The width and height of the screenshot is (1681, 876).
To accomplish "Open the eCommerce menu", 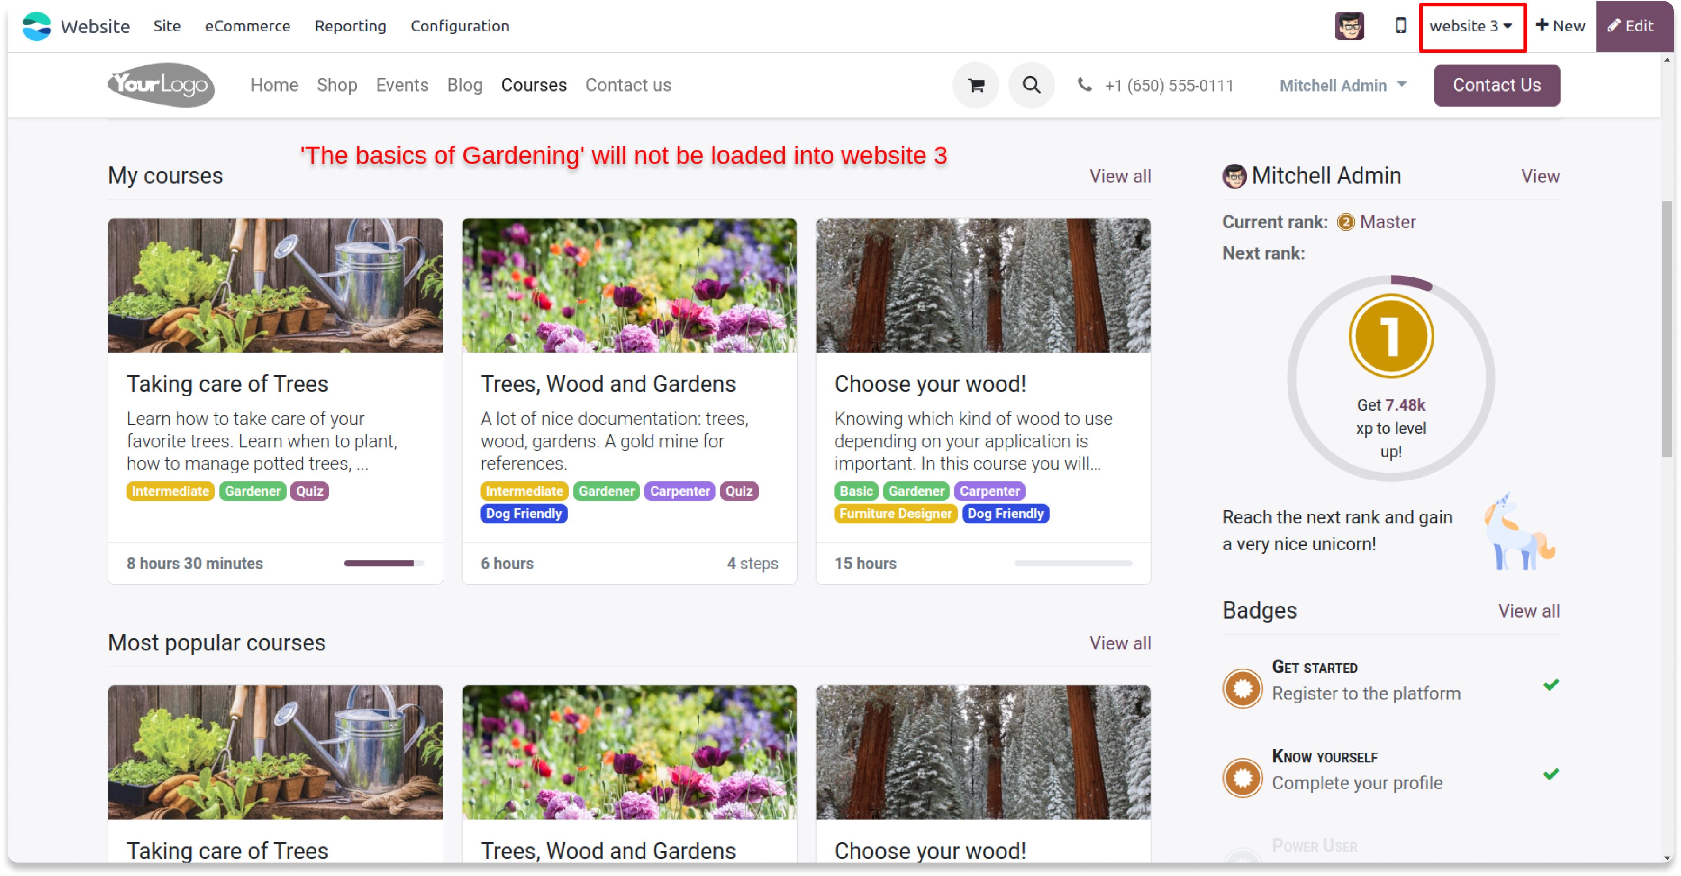I will point(247,26).
